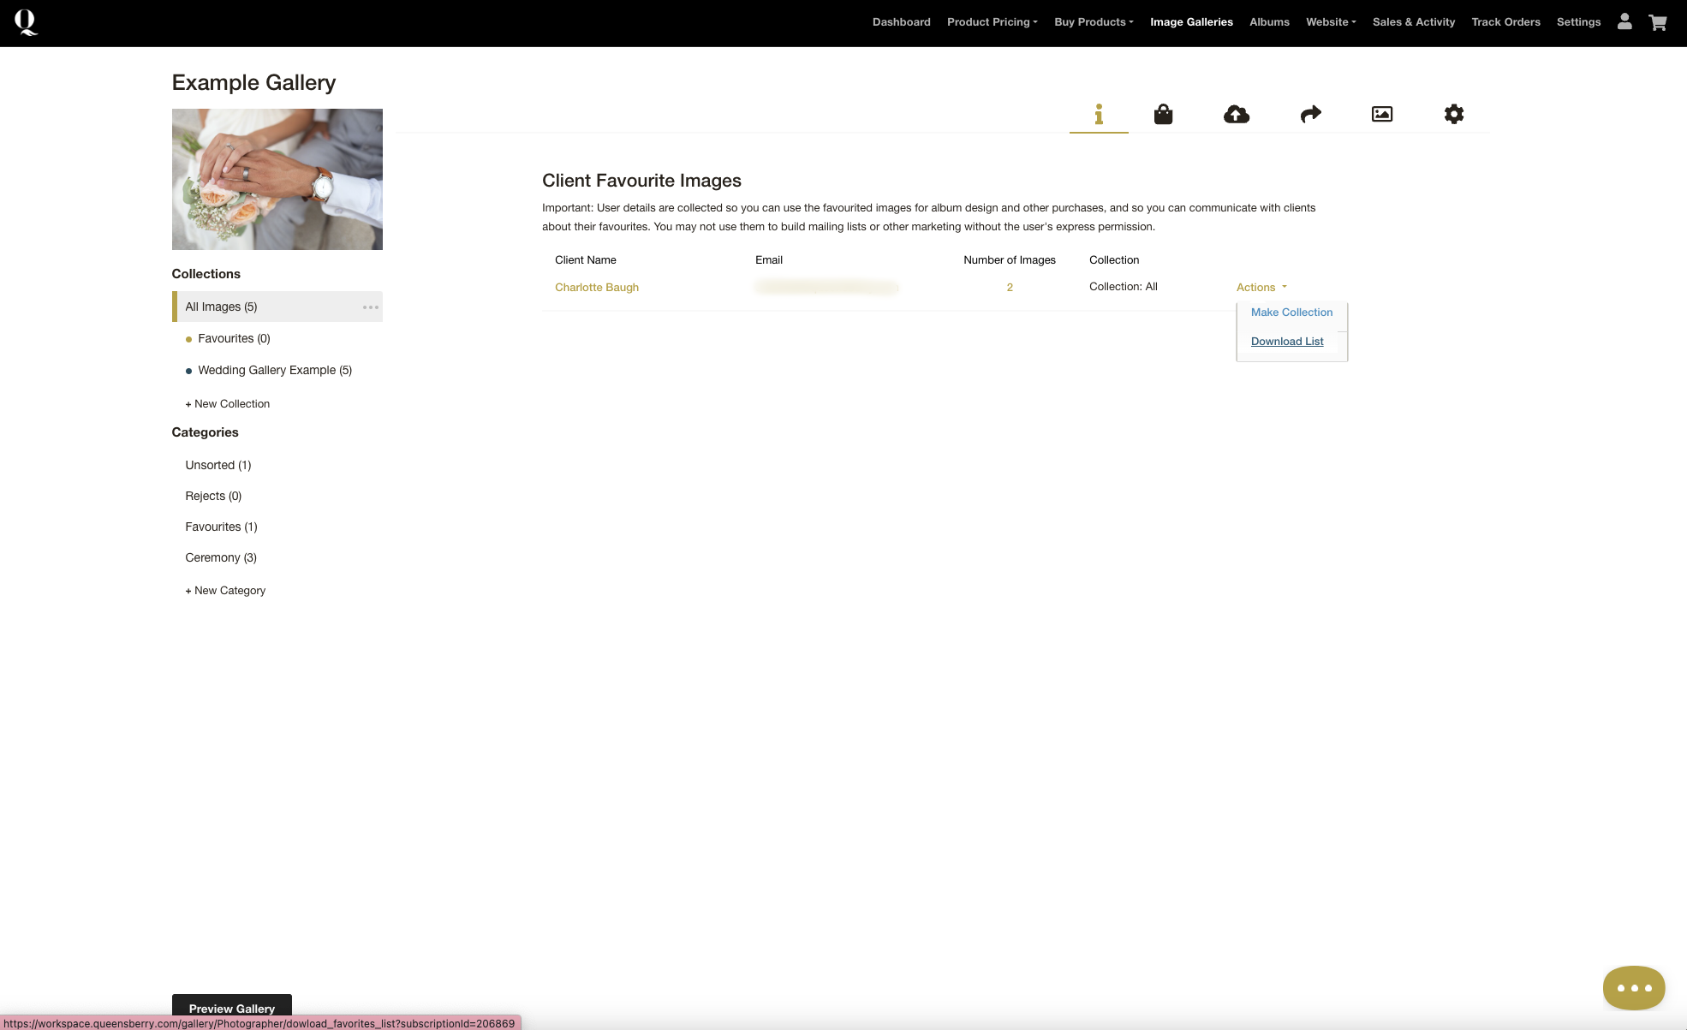Viewport: 1687px width, 1030px height.
Task: Toggle the Actions dropdown for Charlotte Baugh
Action: tap(1261, 288)
